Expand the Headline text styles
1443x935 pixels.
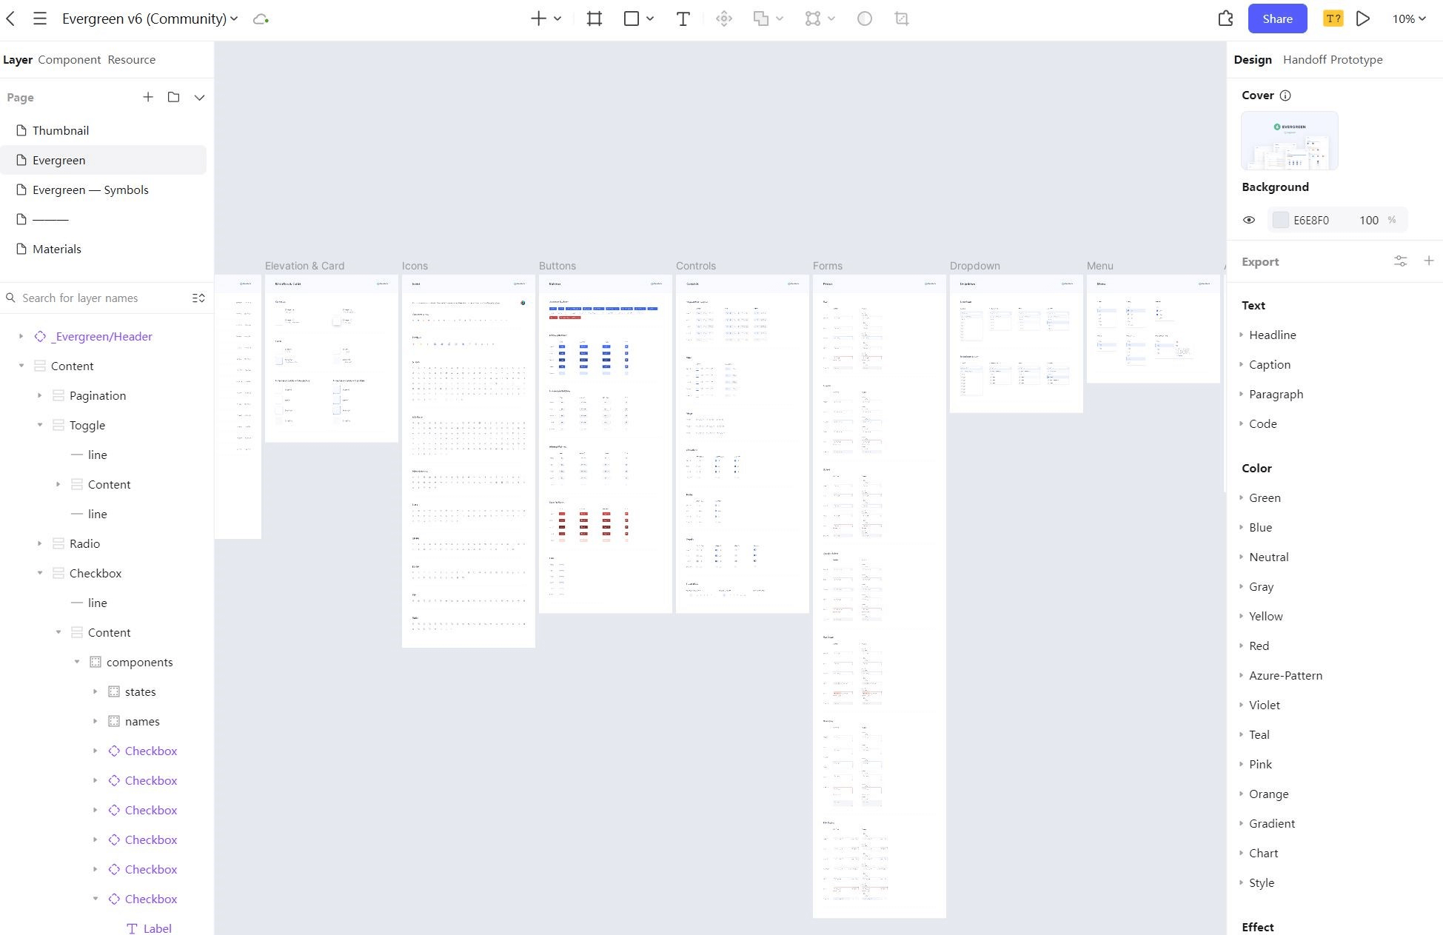tap(1241, 335)
